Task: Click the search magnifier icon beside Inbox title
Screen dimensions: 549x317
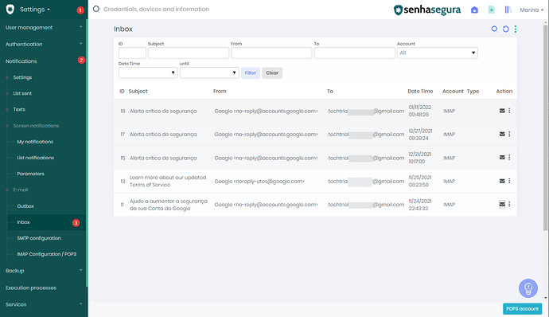Action: tap(494, 29)
